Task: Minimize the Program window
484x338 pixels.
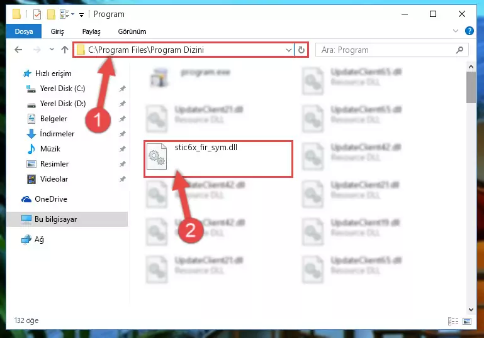Action: tap(405, 14)
